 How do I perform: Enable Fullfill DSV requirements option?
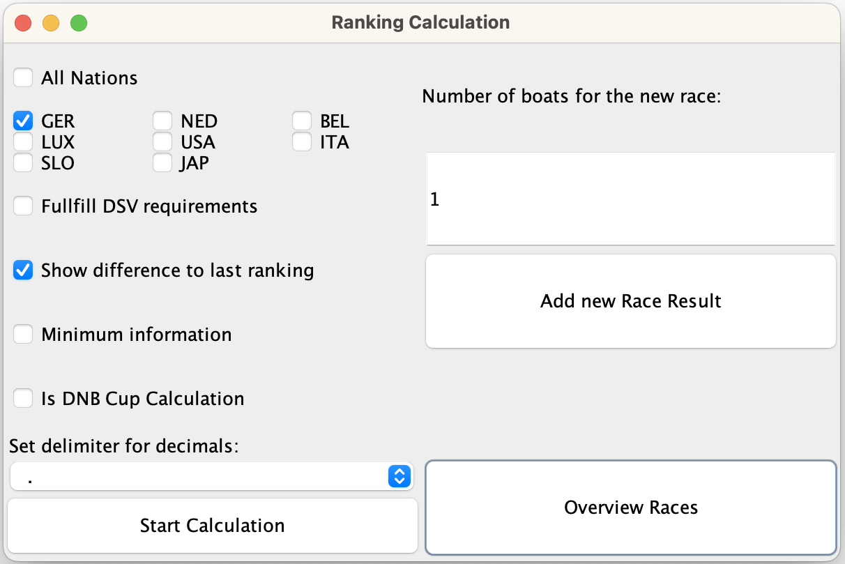click(24, 206)
